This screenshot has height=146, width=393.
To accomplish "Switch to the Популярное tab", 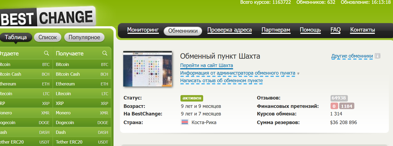I will 84,37.
